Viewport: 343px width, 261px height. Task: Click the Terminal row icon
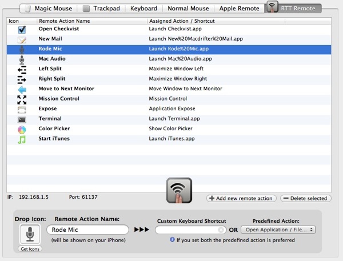point(22,119)
